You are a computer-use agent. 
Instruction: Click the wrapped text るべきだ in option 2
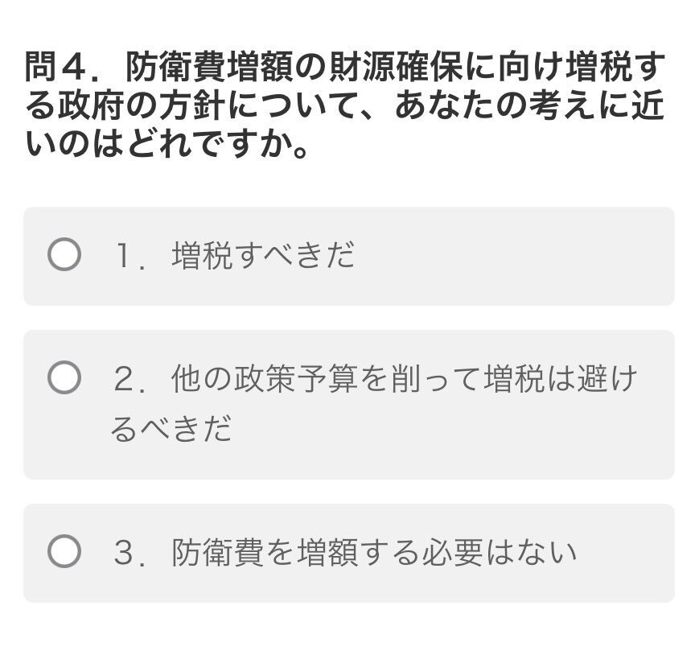tap(171, 429)
